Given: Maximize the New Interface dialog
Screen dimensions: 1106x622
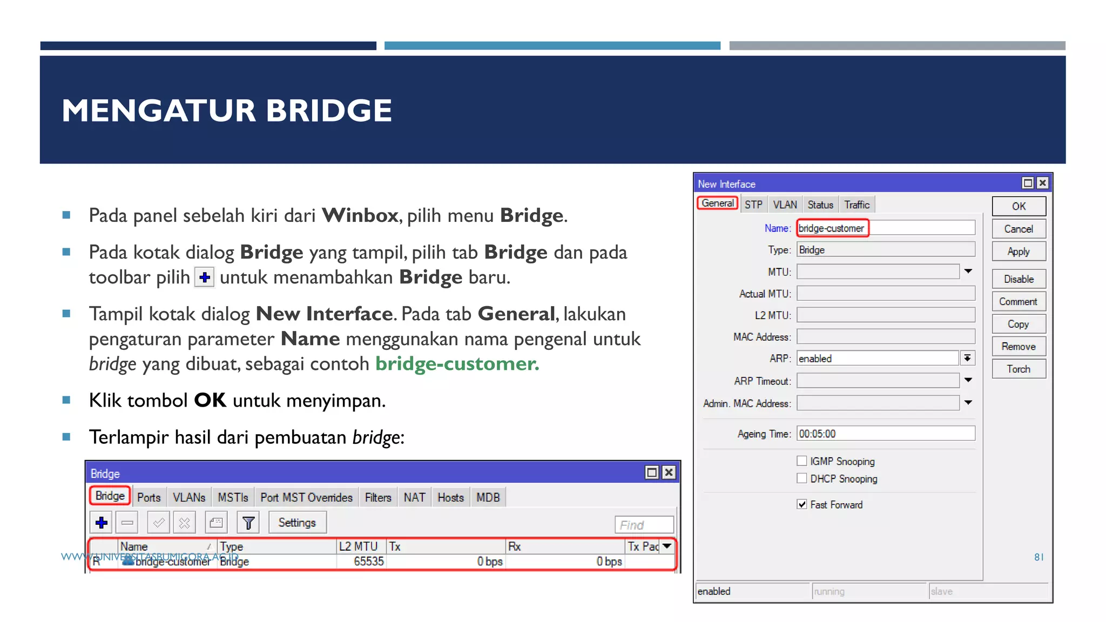Looking at the screenshot, I should pos(1028,184).
